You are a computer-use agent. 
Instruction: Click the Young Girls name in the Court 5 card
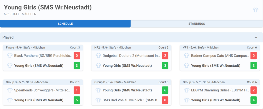pyautogui.click(x=127, y=90)
